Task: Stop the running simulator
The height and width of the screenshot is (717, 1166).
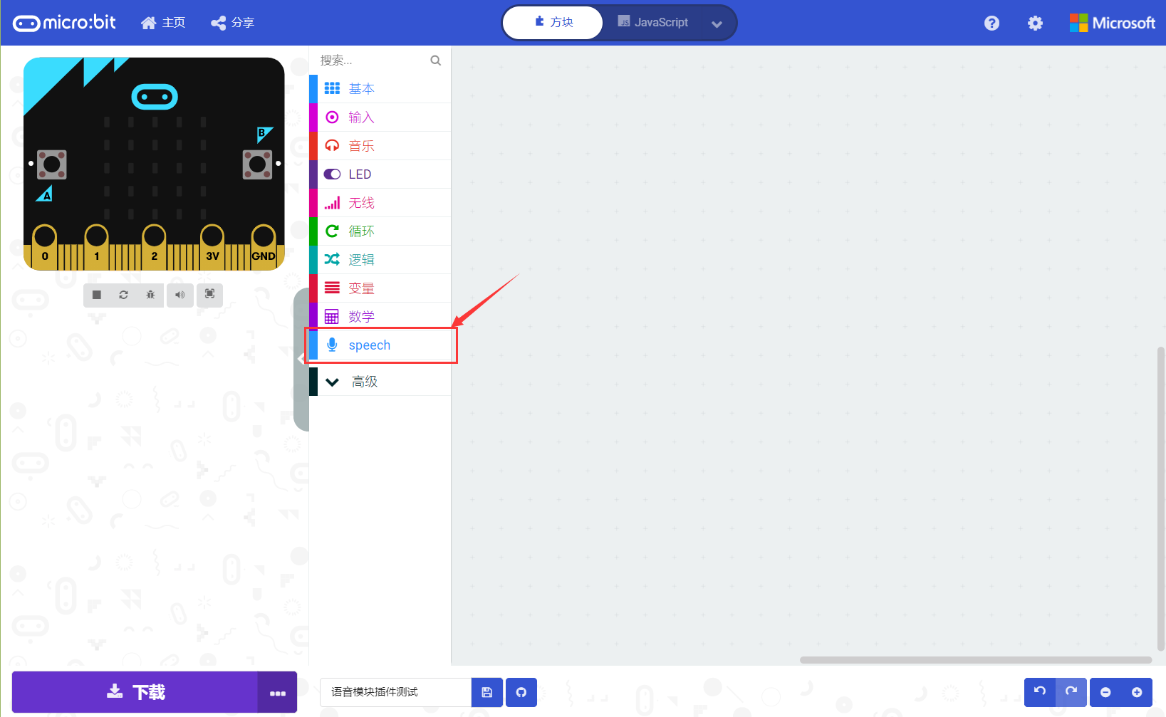Action: [x=96, y=295]
